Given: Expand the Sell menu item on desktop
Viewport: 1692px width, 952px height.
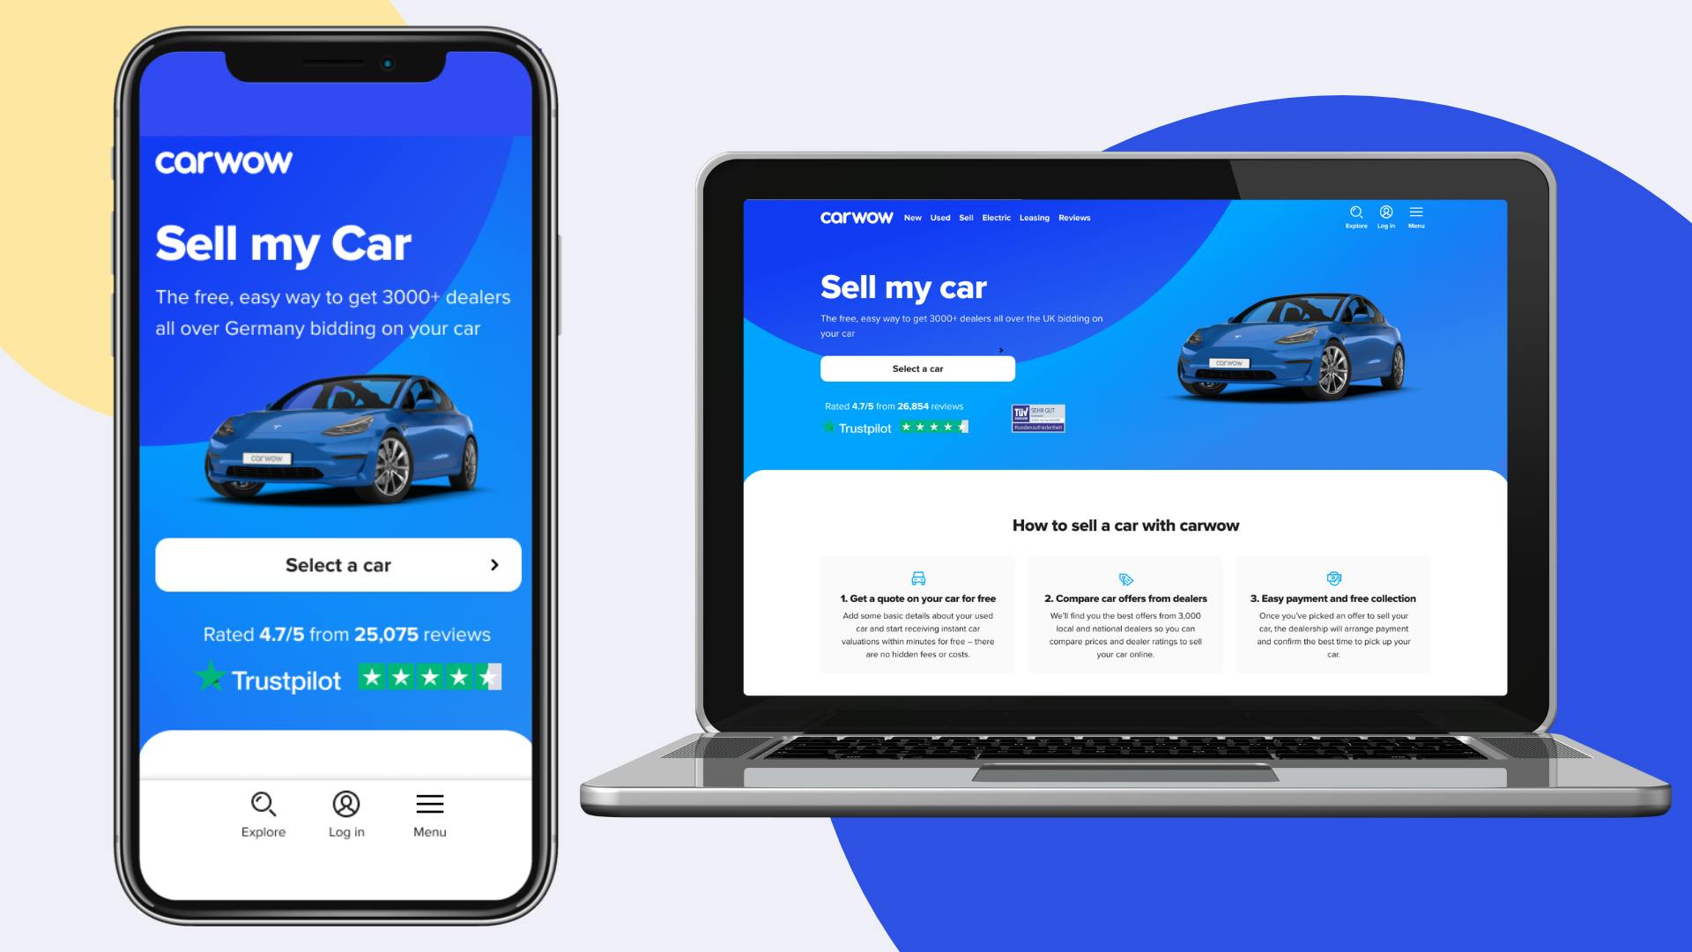Looking at the screenshot, I should (x=965, y=218).
